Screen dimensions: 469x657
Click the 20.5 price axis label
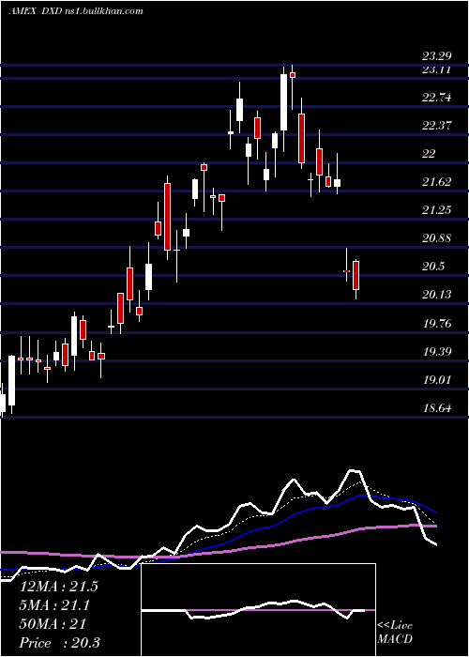pos(433,266)
